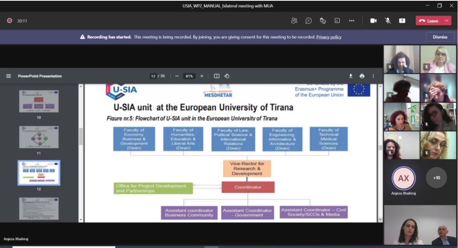Click the Vice-Rector for Research & Development box
Viewport: 458px width, 248px height.
click(247, 169)
